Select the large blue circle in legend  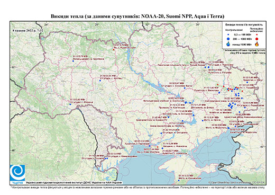click(x=228, y=39)
